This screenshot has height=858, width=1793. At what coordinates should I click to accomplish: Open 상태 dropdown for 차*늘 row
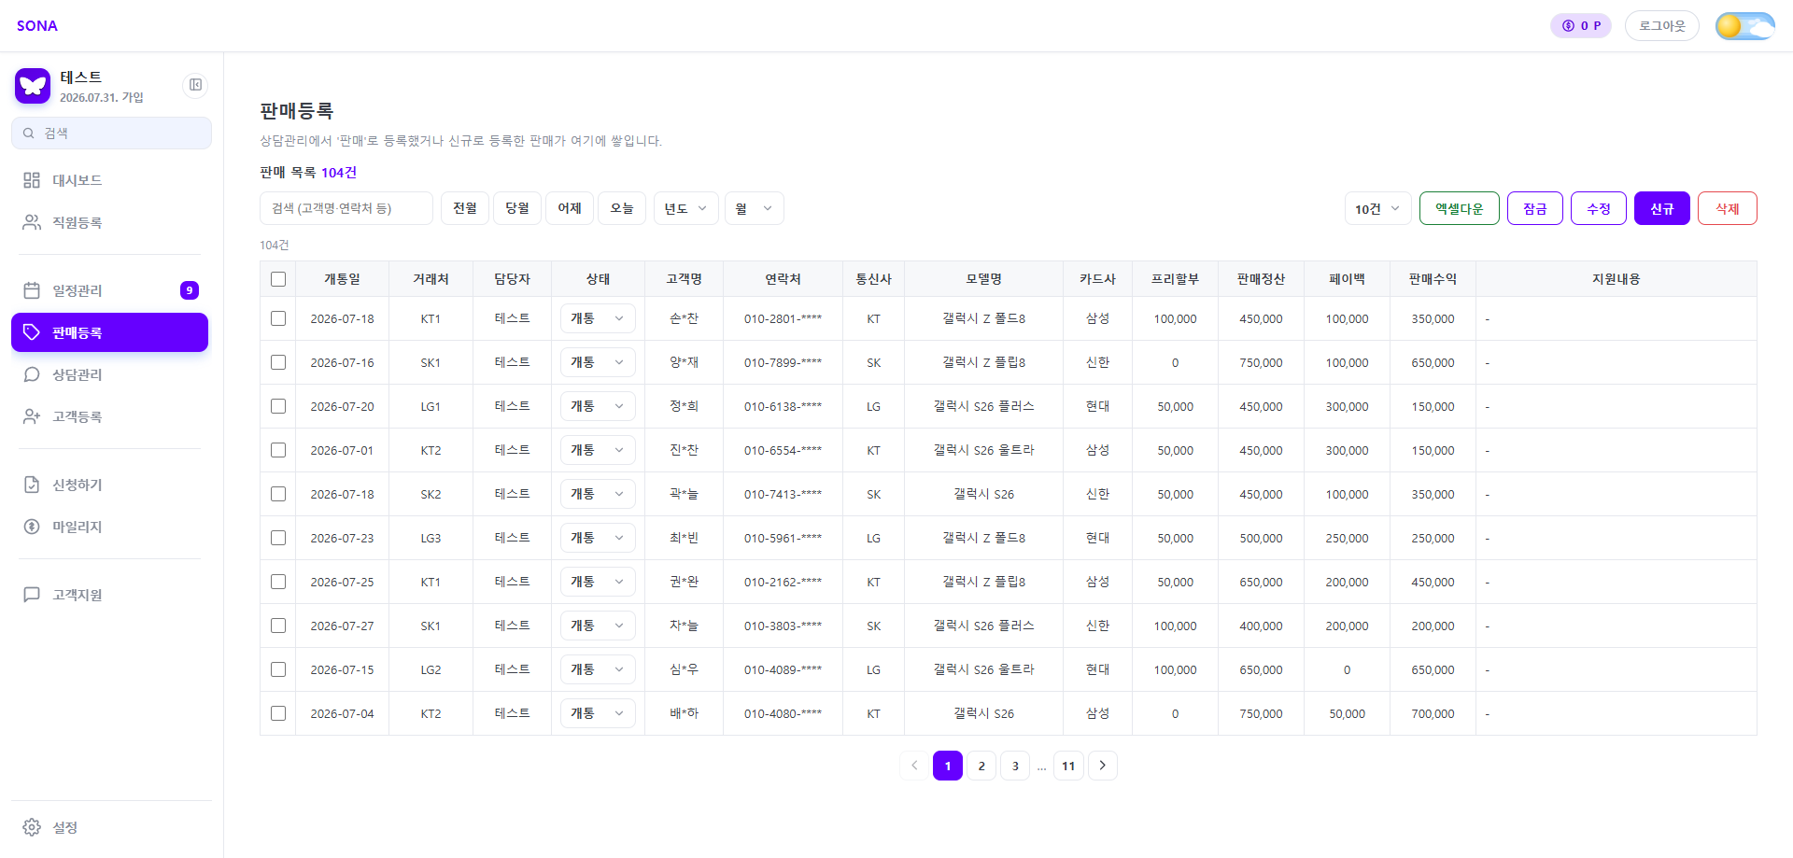[x=598, y=626]
